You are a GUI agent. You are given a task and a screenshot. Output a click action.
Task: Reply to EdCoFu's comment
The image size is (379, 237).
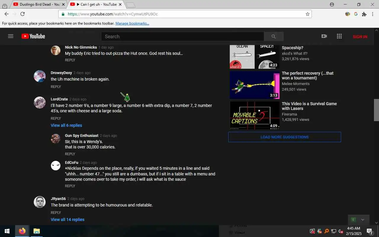(70, 186)
